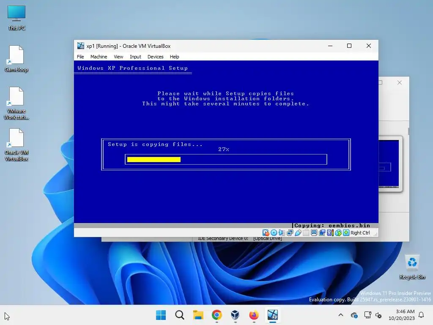Open Google Chrome from taskbar
Screen dimensions: 433x325
tap(217, 315)
